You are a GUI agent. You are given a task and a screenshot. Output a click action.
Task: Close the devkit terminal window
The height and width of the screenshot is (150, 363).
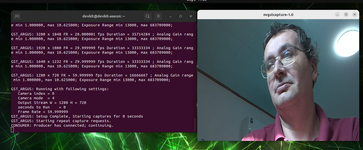coord(191,16)
